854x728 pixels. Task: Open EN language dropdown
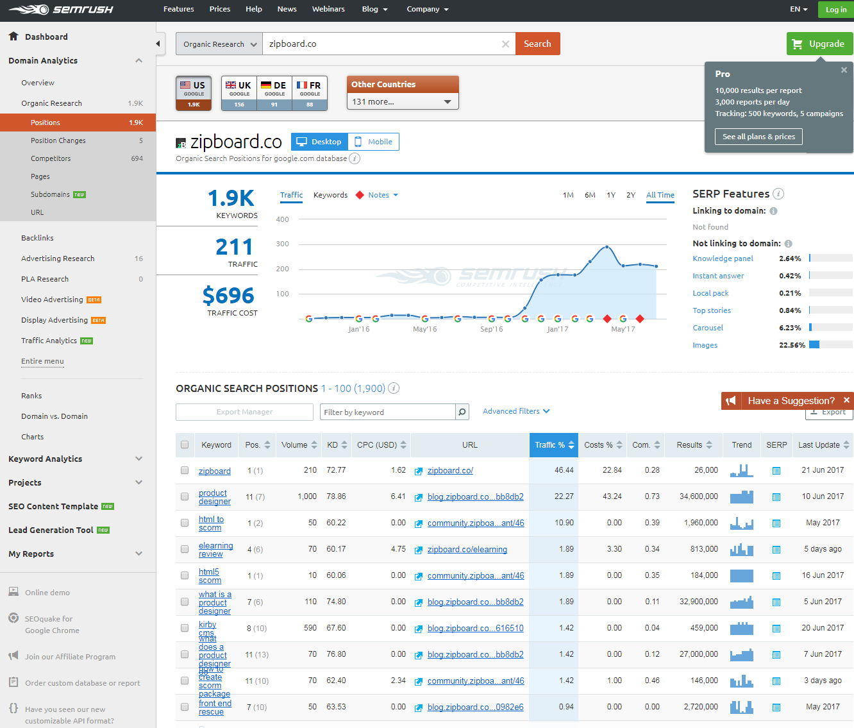click(x=798, y=9)
